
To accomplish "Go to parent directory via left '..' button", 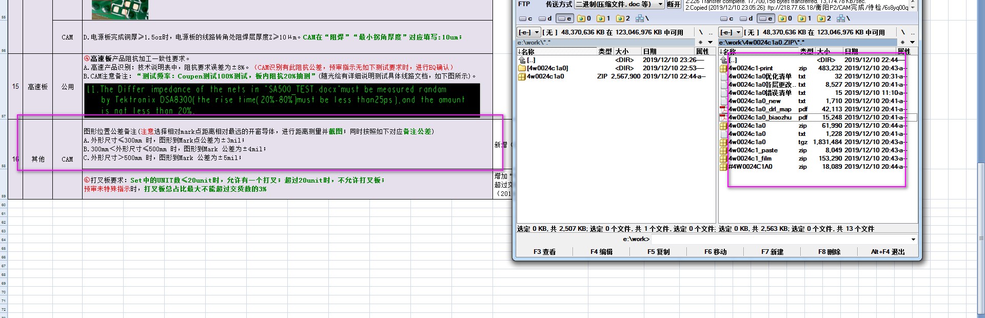I will coord(710,32).
